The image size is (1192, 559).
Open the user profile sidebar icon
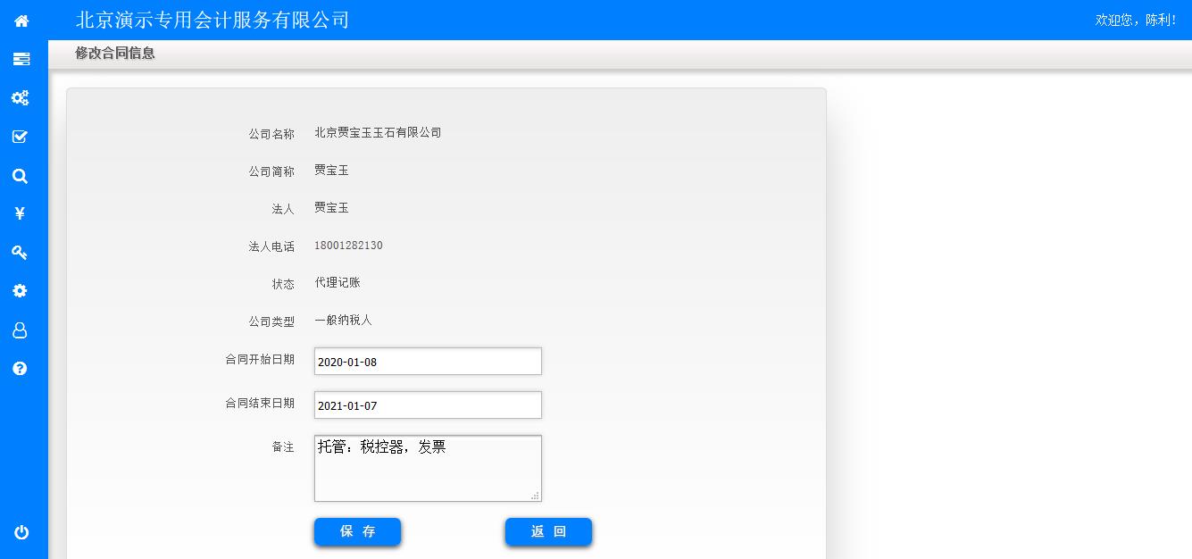(x=20, y=330)
